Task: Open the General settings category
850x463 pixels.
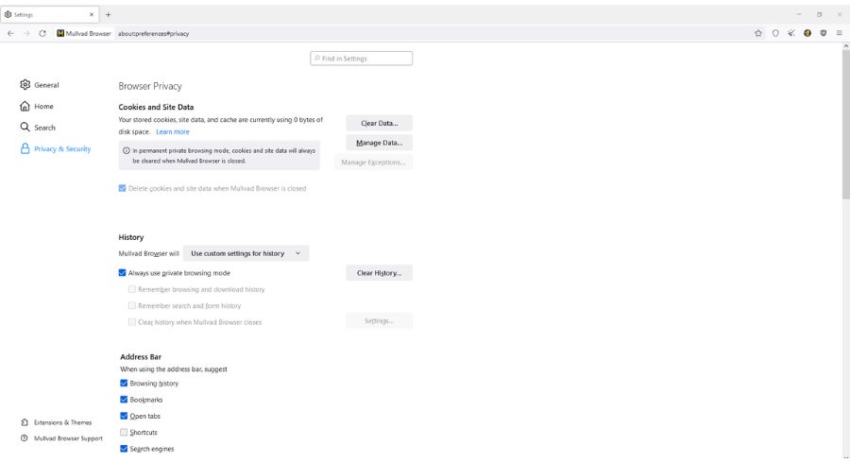Action: pos(40,85)
